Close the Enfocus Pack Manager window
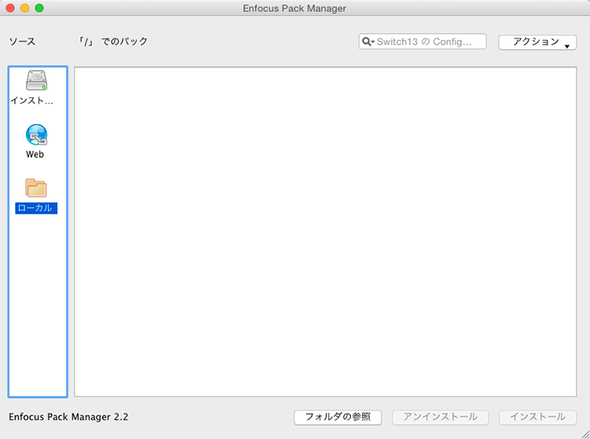The width and height of the screenshot is (590, 439). 10,8
